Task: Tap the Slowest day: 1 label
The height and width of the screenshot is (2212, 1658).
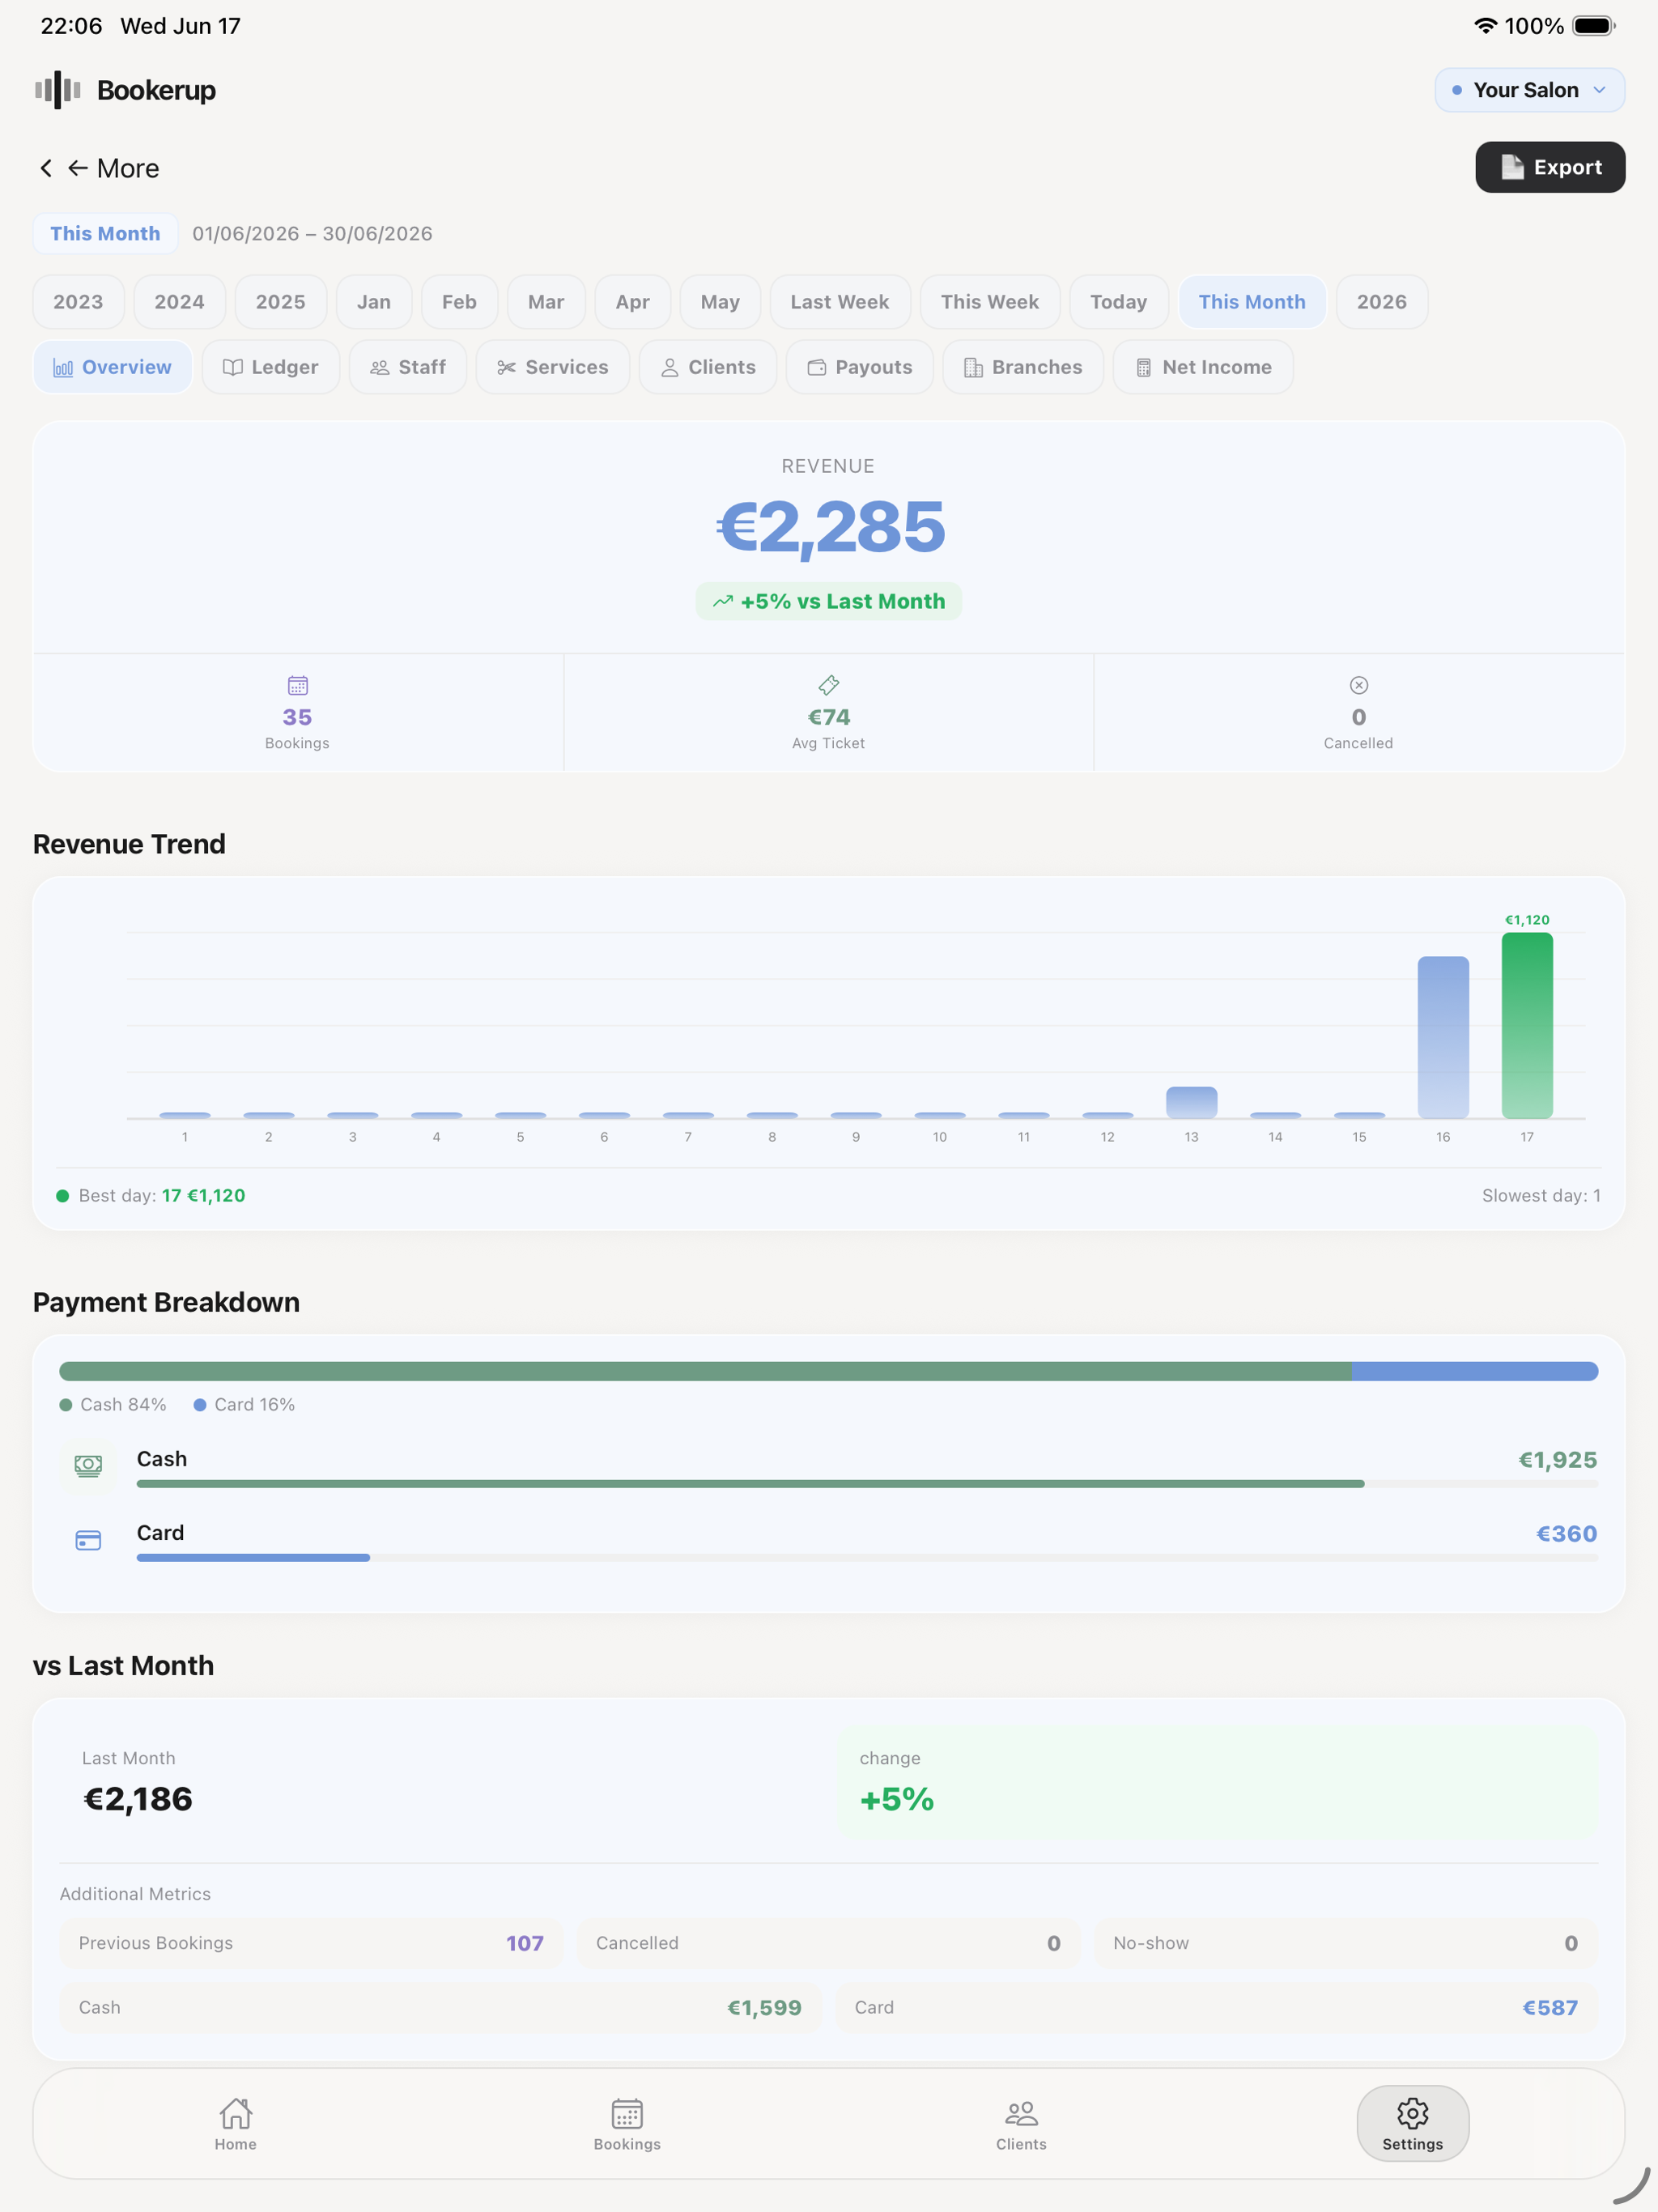Action: pos(1541,1195)
